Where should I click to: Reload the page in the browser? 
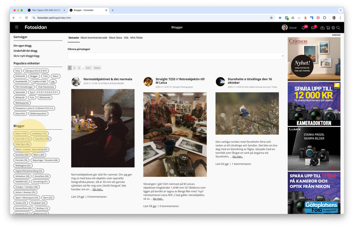click(x=26, y=18)
